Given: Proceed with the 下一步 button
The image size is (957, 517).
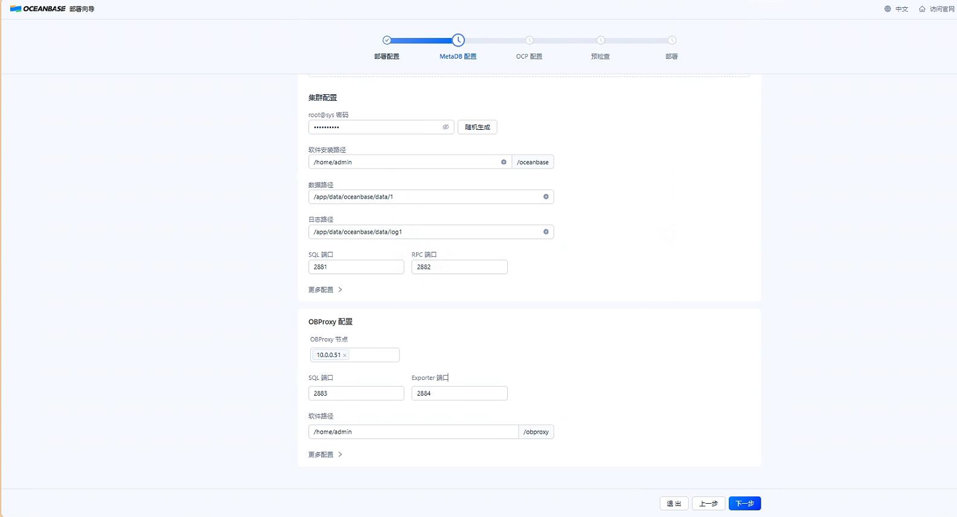Looking at the screenshot, I should click(744, 504).
